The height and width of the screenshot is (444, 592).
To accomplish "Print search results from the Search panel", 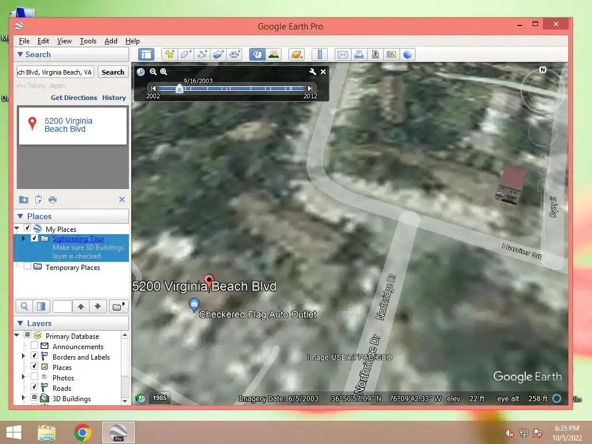I will 53,199.
